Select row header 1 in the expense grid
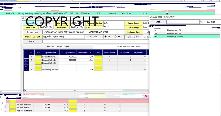Viewport: 221px width, 116px height. (26, 57)
